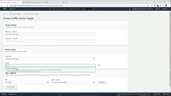Open the London region selector
This screenshot has width=171, height=96.
coord(157,9)
